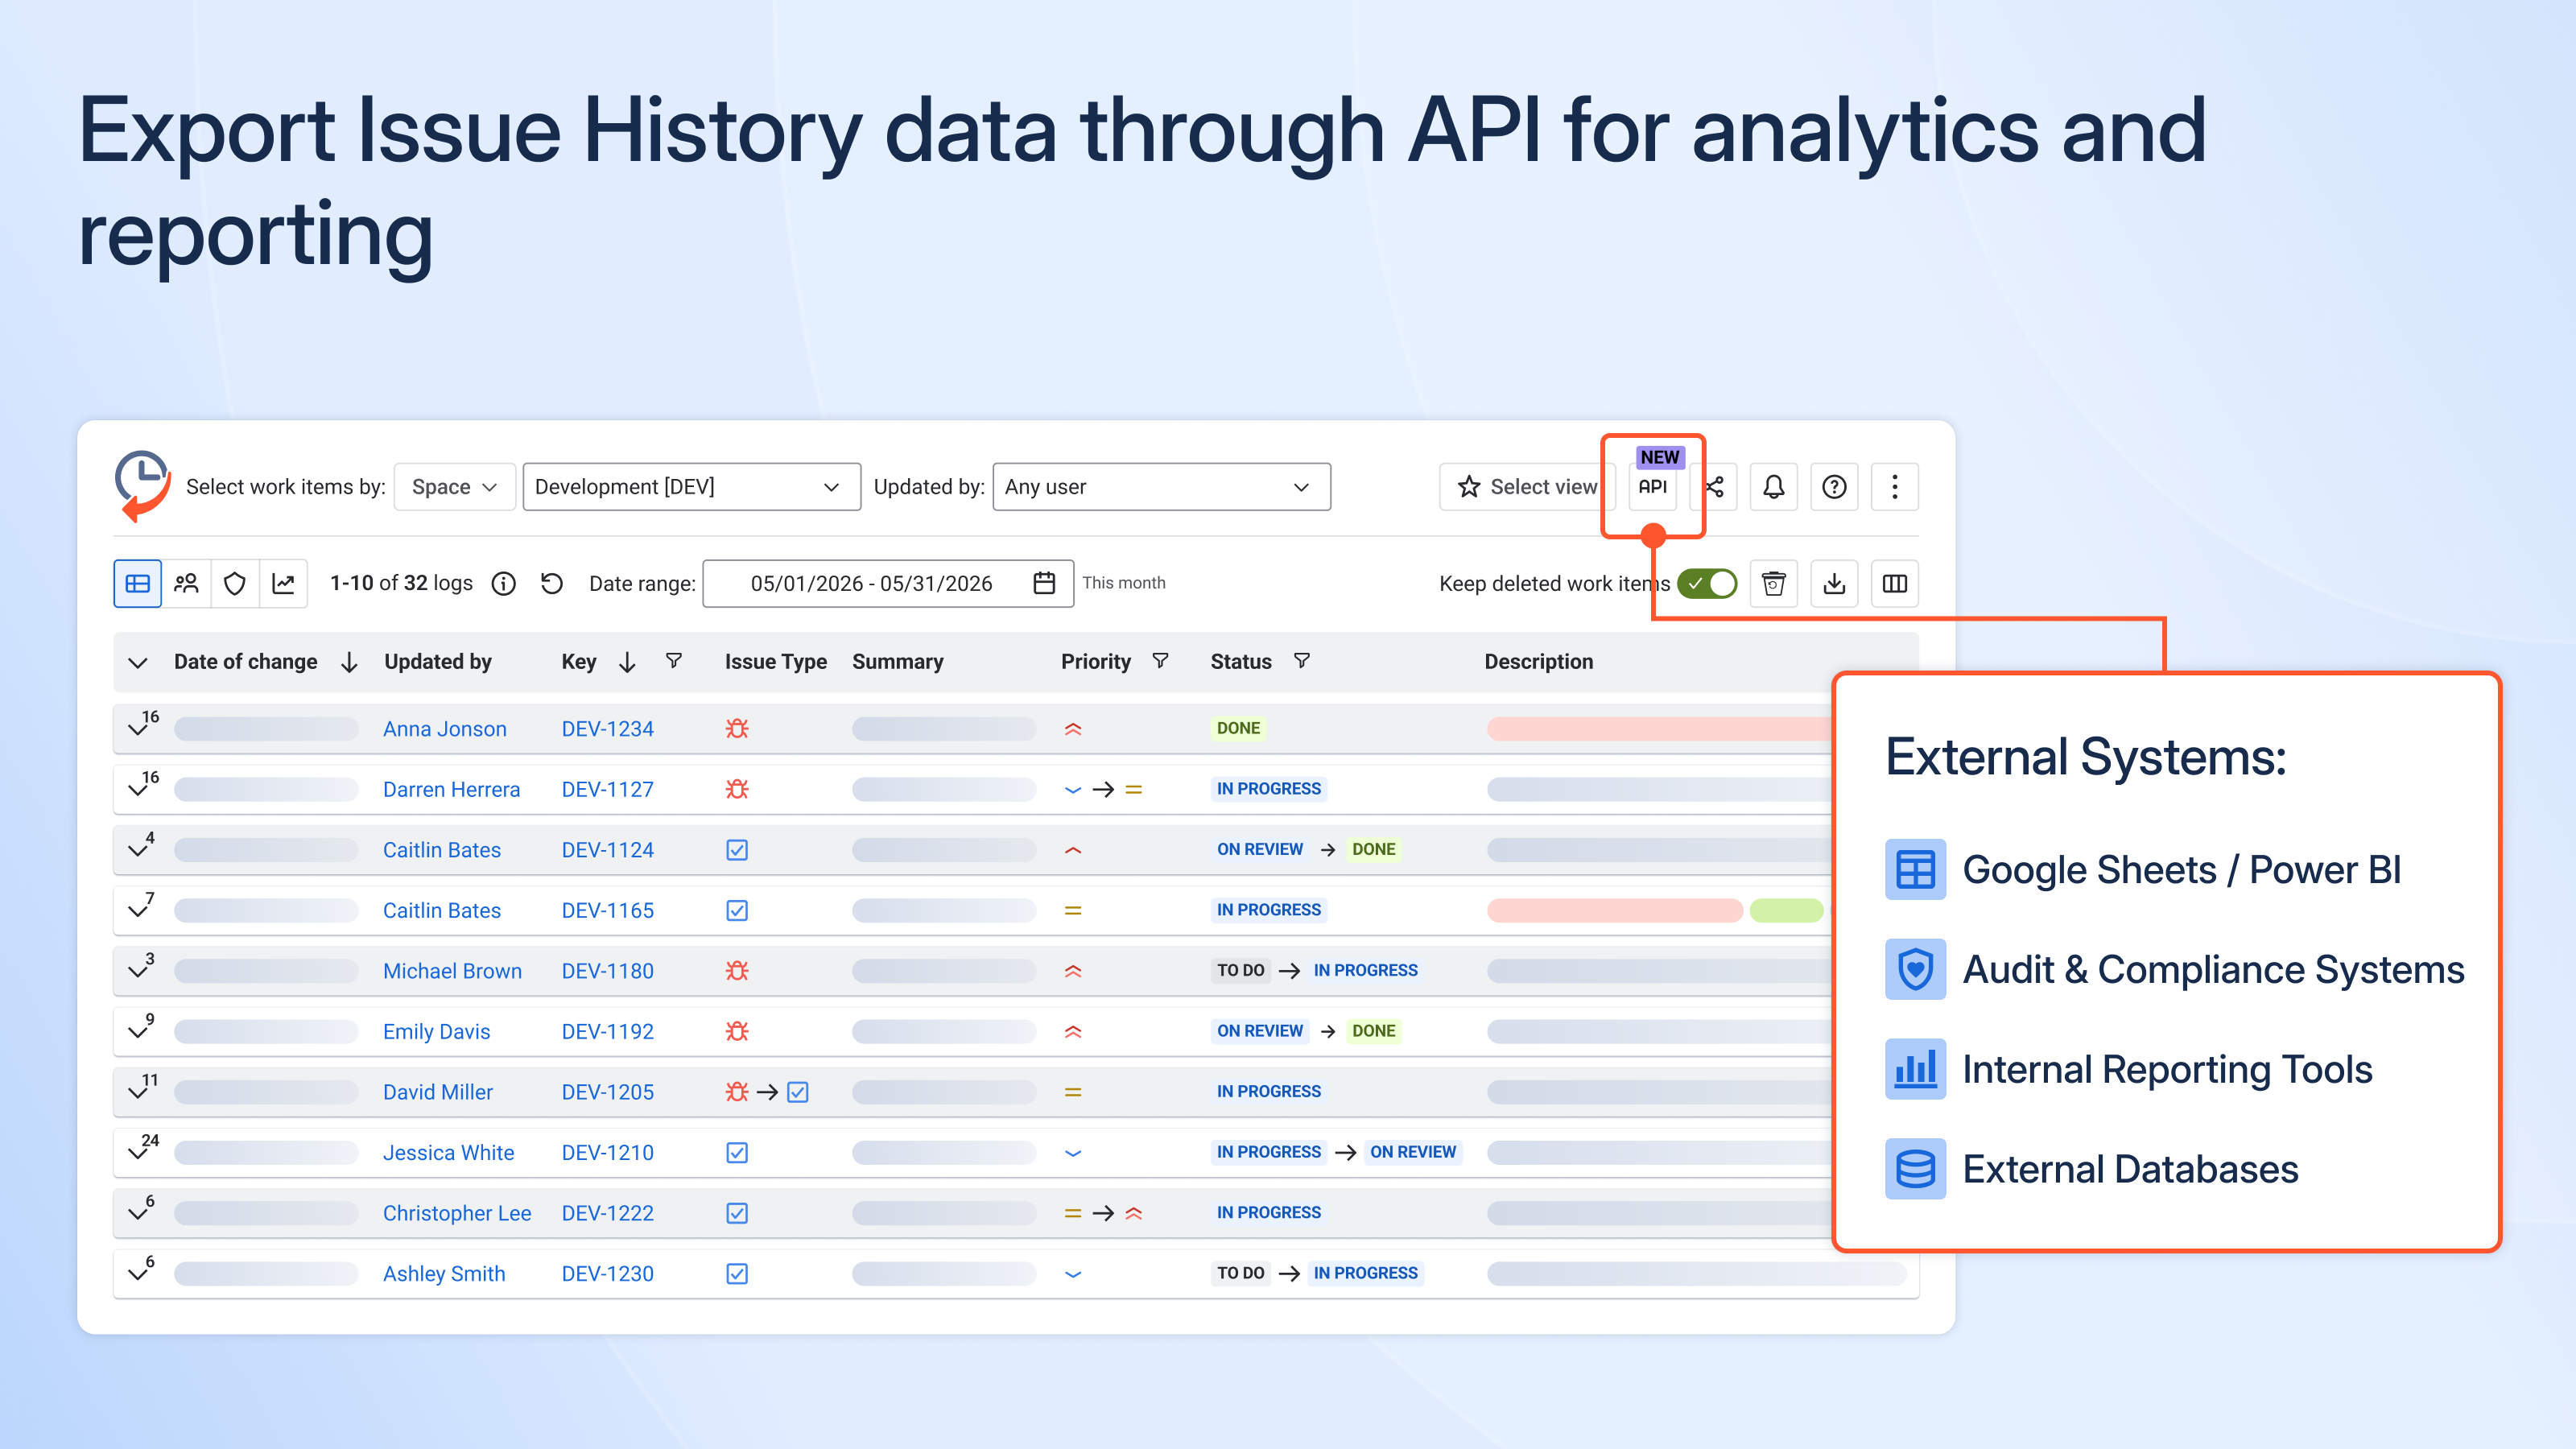Viewport: 2576px width, 1449px height.
Task: Open issue DEV-1205
Action: (607, 1092)
